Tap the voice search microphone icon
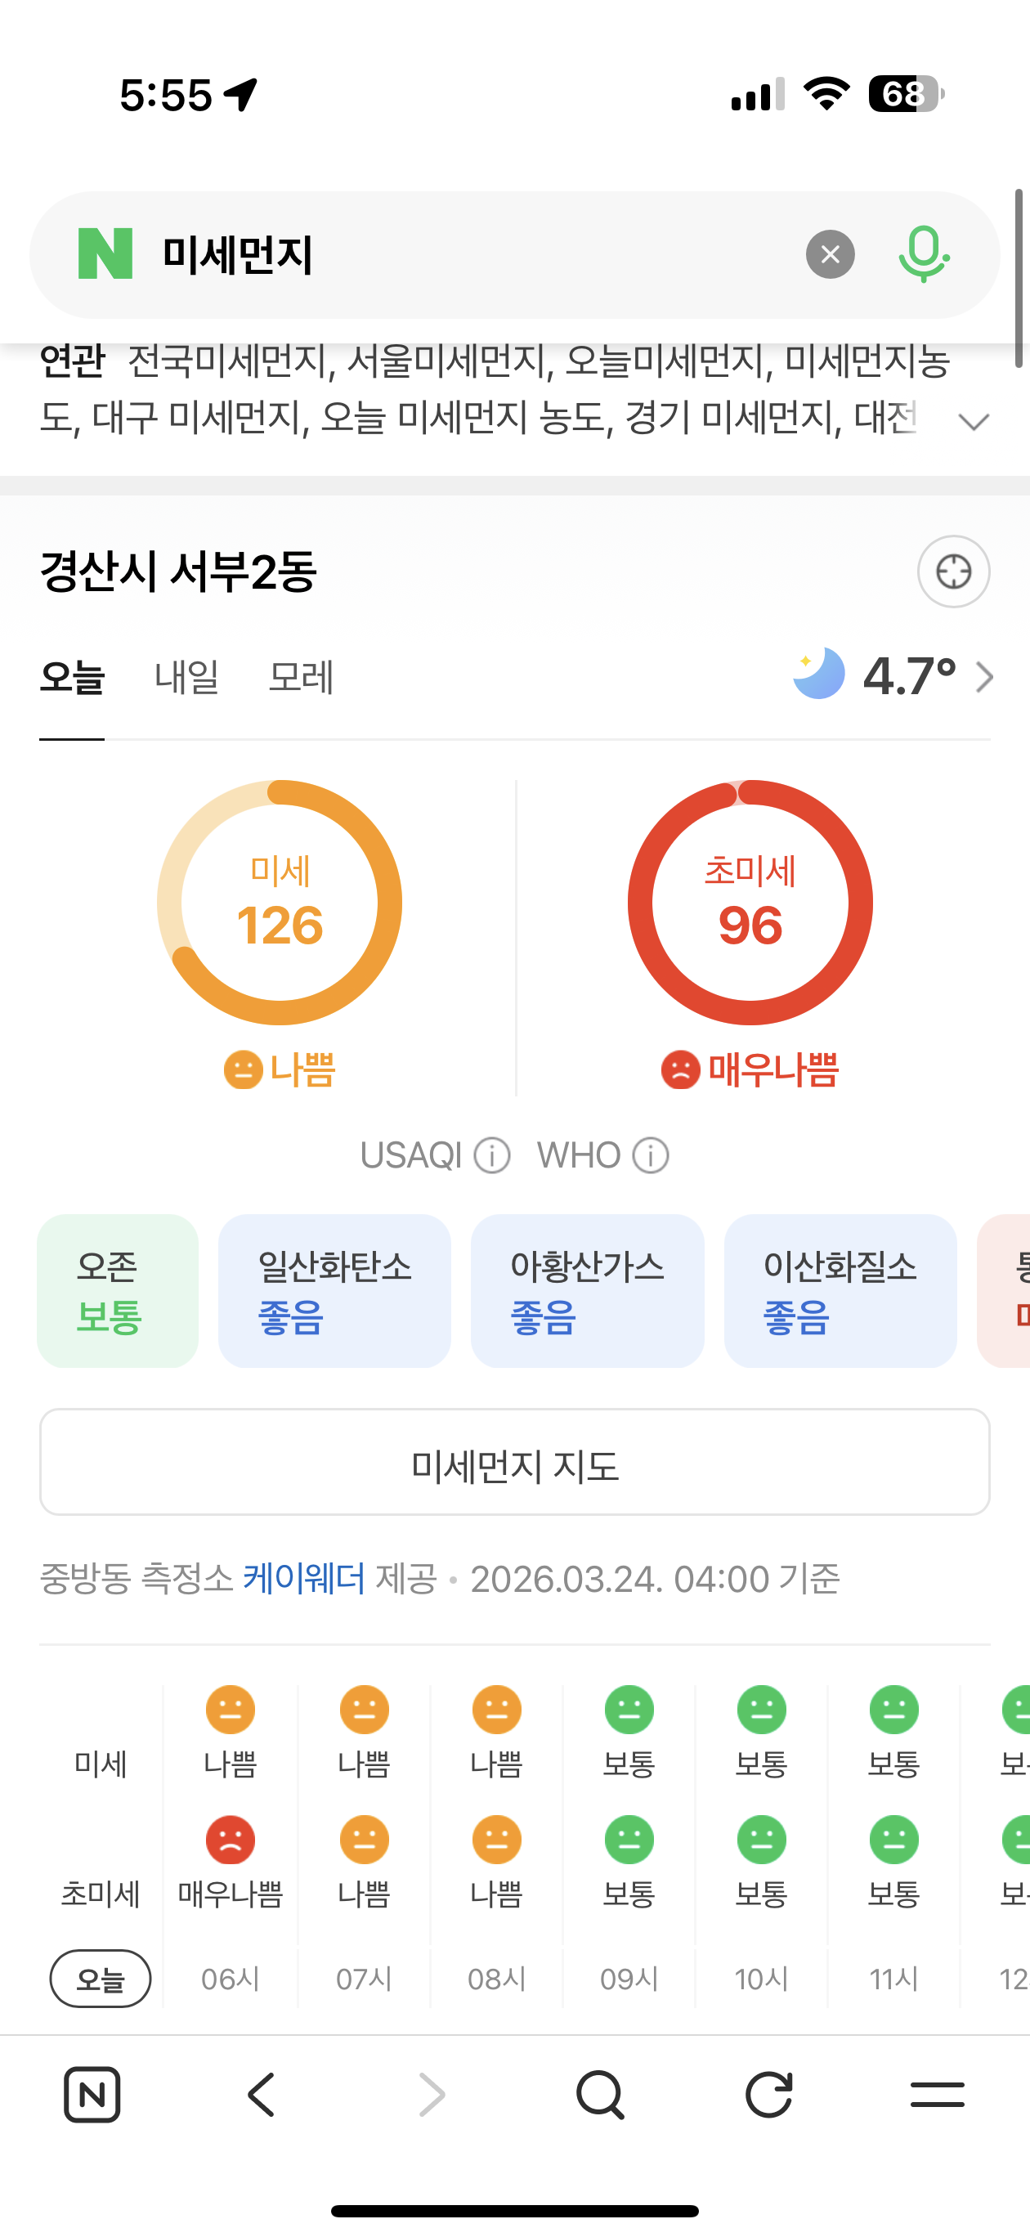This screenshot has width=1030, height=2237. point(923,254)
